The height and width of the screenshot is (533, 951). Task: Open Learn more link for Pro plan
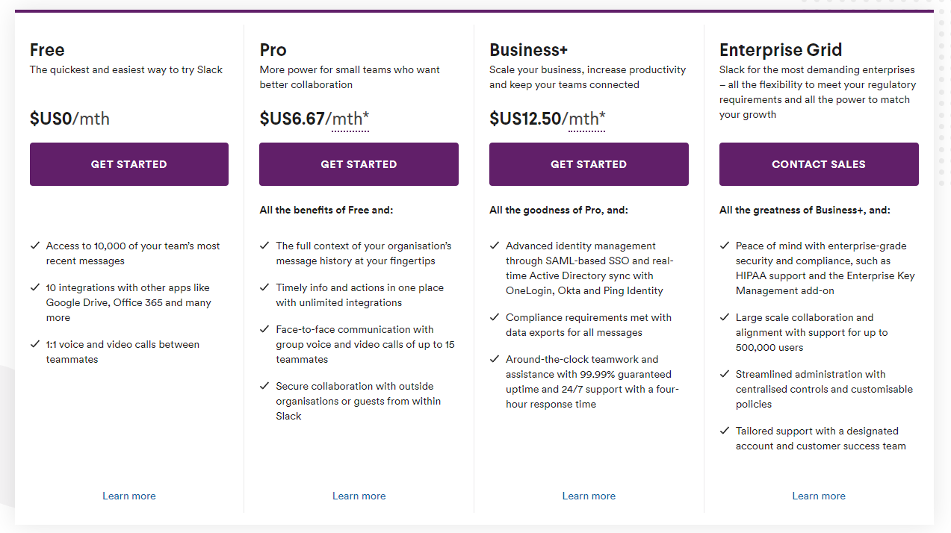359,496
